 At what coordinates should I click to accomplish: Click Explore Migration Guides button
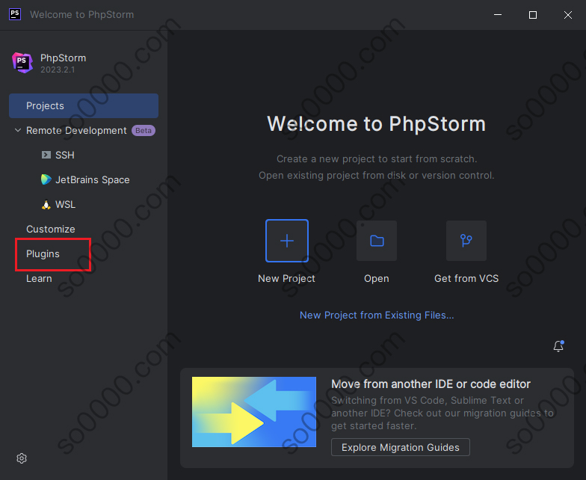[401, 447]
